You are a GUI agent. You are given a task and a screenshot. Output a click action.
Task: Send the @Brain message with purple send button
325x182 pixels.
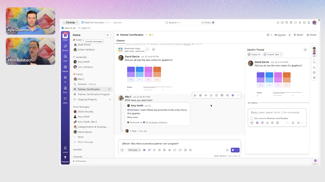click(233, 150)
